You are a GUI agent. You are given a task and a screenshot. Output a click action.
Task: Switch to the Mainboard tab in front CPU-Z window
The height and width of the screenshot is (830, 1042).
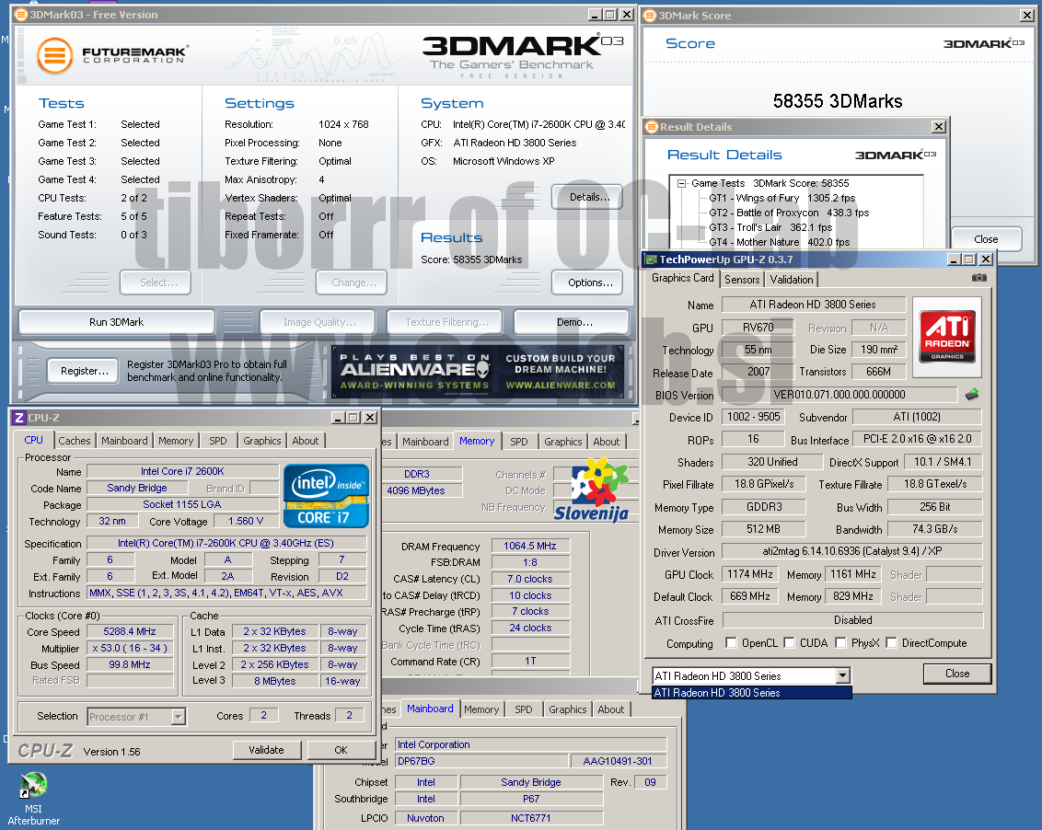[124, 441]
